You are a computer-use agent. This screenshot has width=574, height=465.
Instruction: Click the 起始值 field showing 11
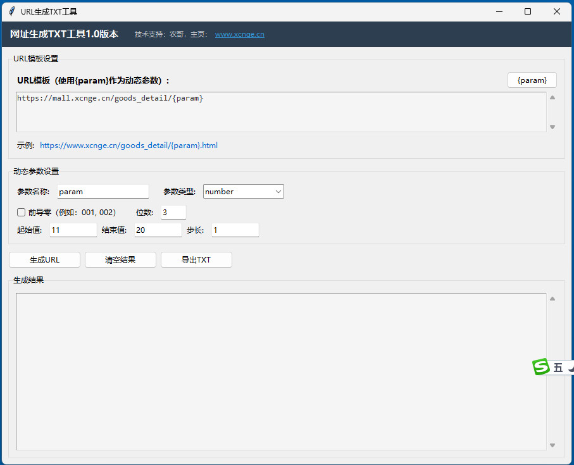tap(73, 230)
